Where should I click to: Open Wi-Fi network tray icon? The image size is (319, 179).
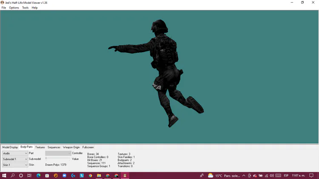(x=266, y=176)
